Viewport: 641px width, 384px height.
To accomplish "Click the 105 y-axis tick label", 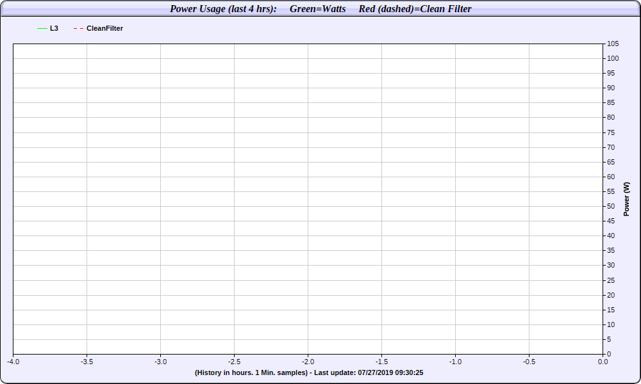I will click(613, 44).
